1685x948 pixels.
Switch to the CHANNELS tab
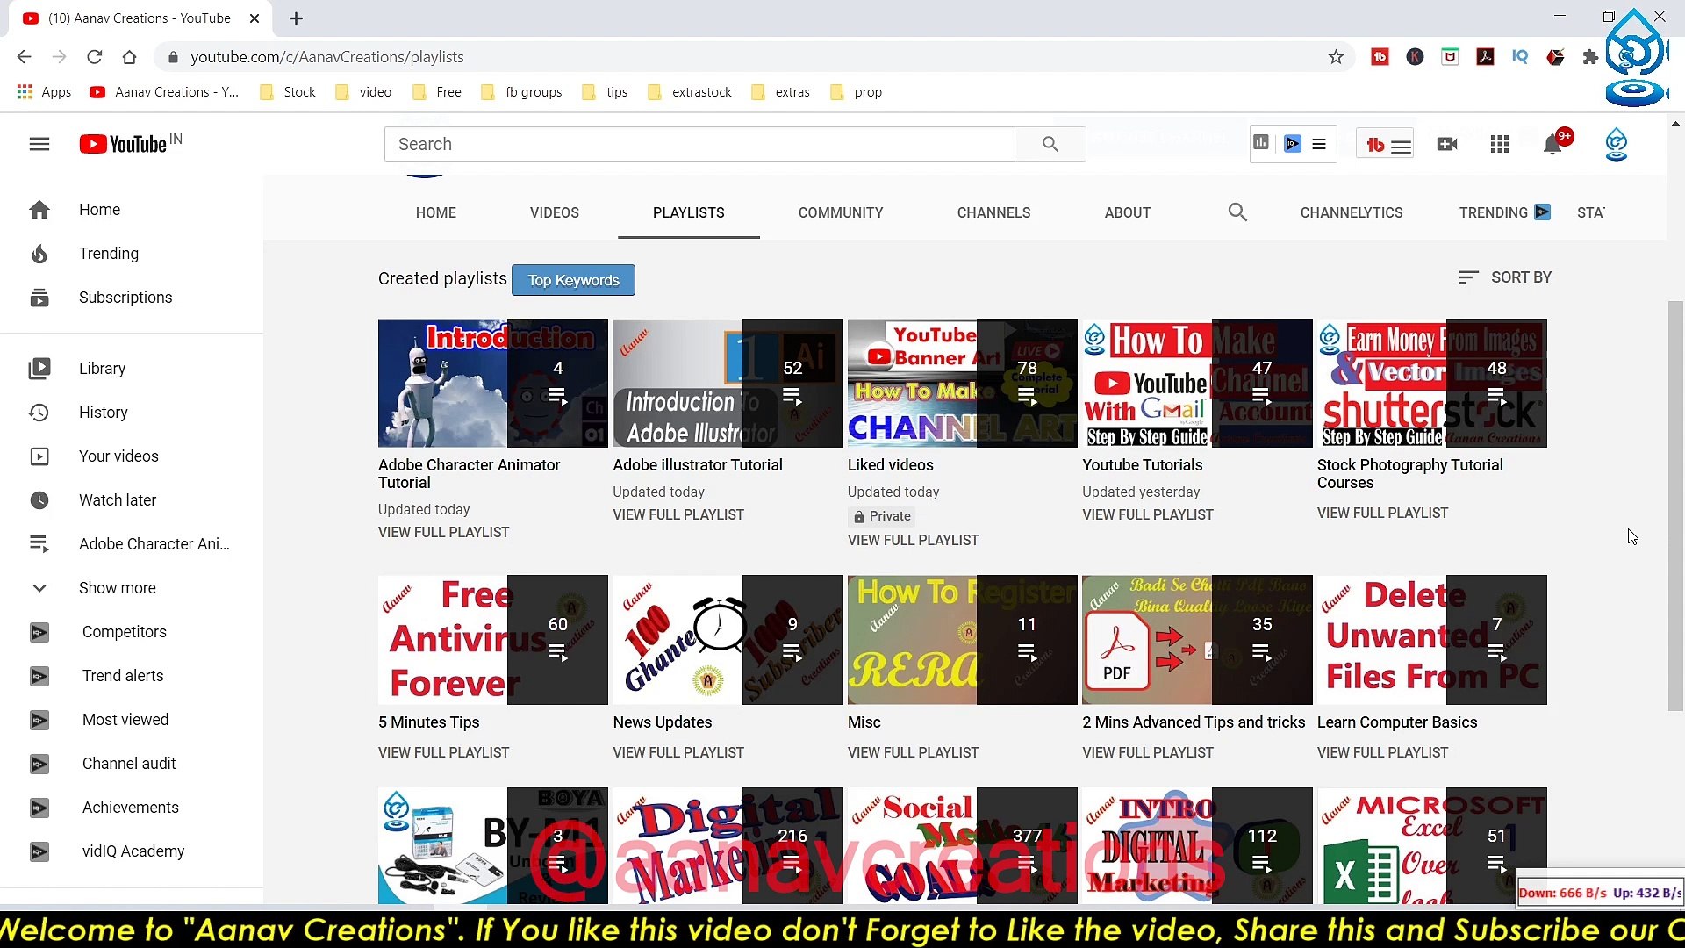[993, 212]
